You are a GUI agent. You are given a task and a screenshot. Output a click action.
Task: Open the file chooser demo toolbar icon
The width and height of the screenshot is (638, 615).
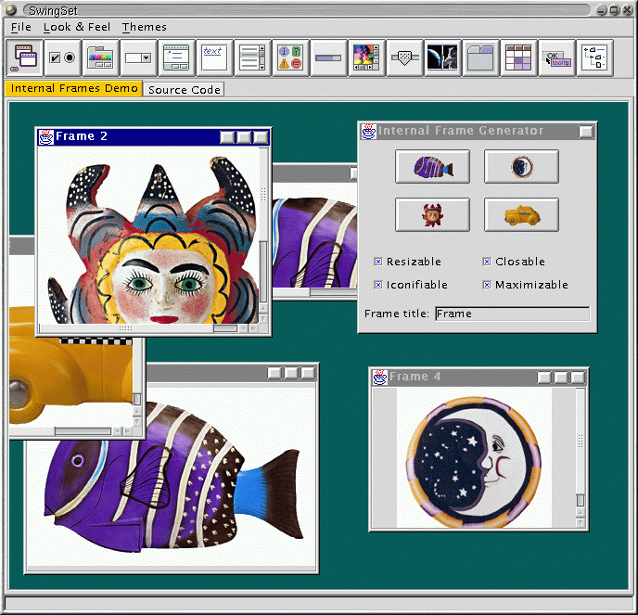tap(176, 58)
